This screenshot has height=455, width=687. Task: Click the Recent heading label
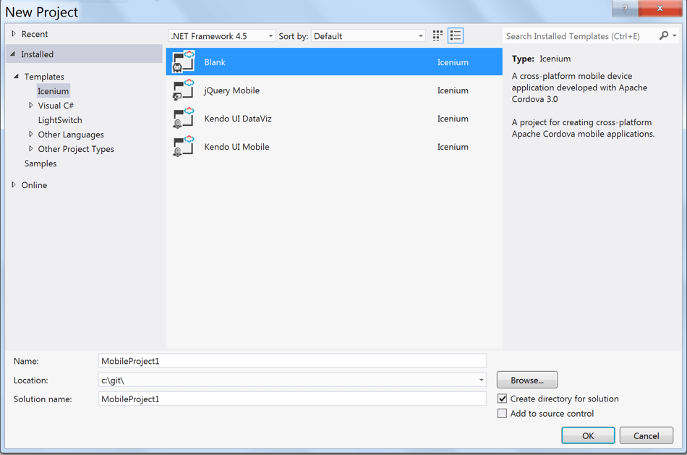[x=35, y=34]
